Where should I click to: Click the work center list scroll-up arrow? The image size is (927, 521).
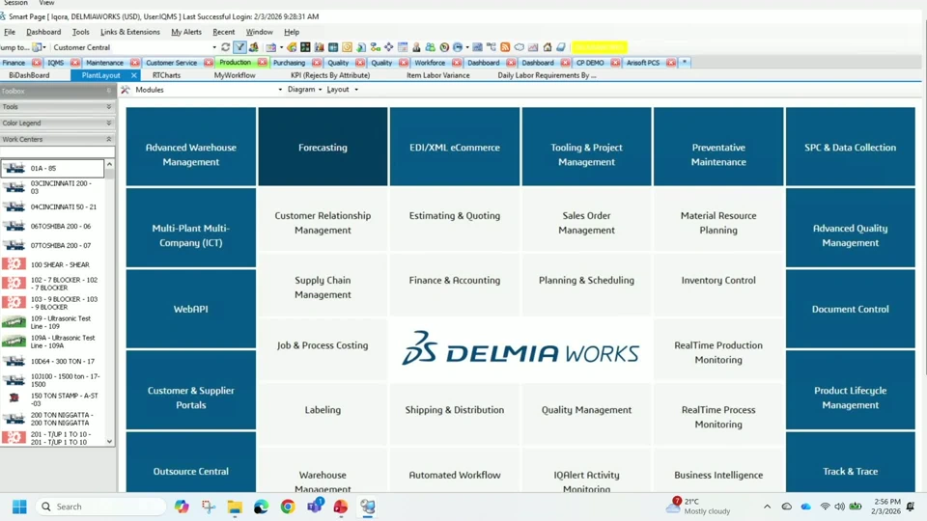pos(109,164)
